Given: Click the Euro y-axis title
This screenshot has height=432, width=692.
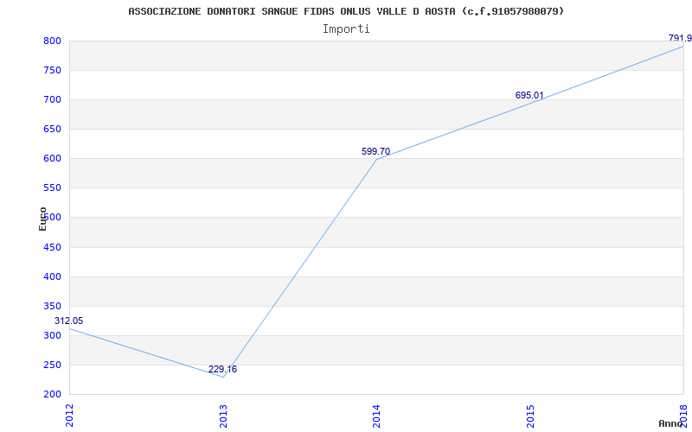Looking at the screenshot, I should (x=42, y=219).
